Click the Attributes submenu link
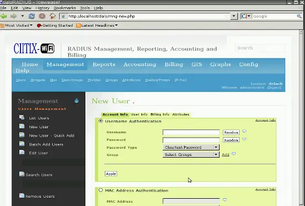Viewport: 305px width, 206px height. pyautogui.click(x=131, y=80)
